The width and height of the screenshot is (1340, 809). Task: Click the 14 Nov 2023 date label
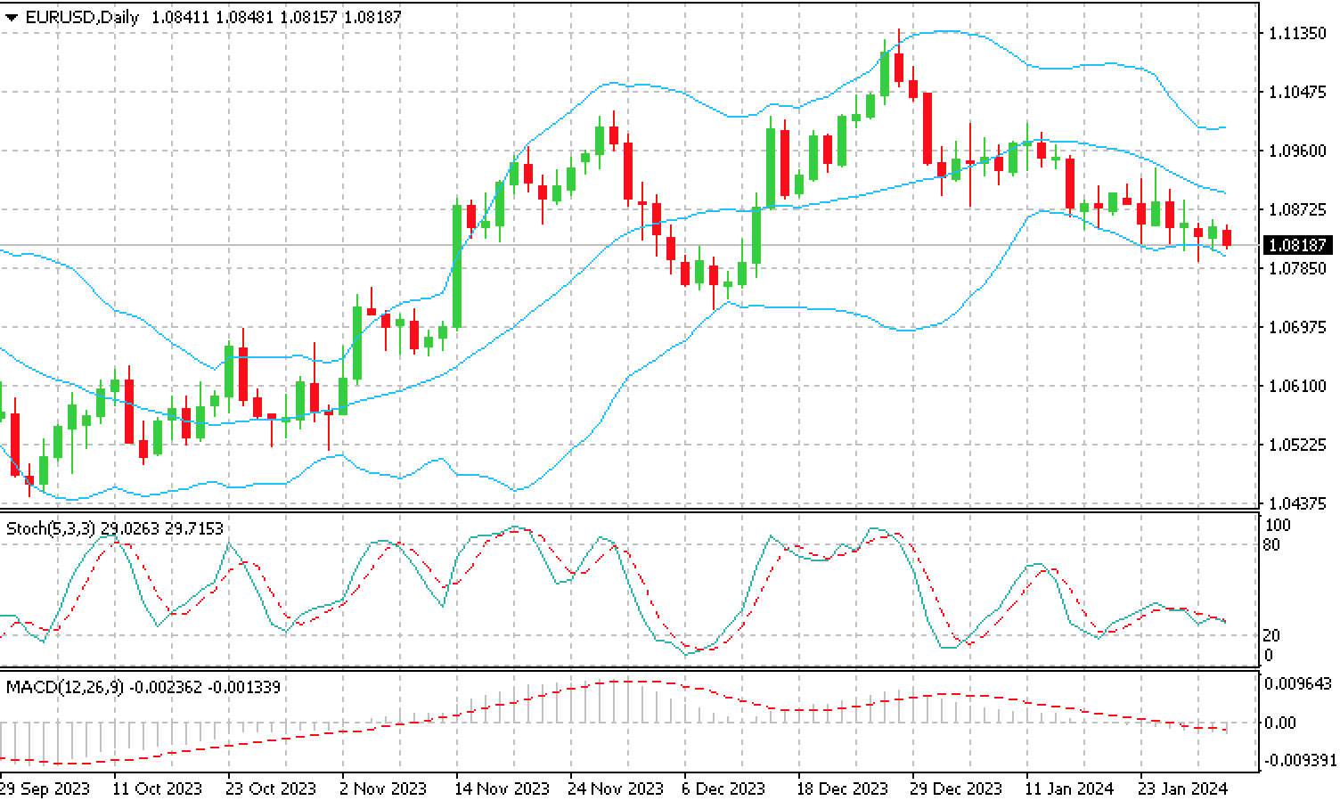(x=500, y=789)
